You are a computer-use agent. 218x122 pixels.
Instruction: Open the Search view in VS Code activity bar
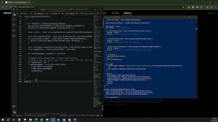14,20
